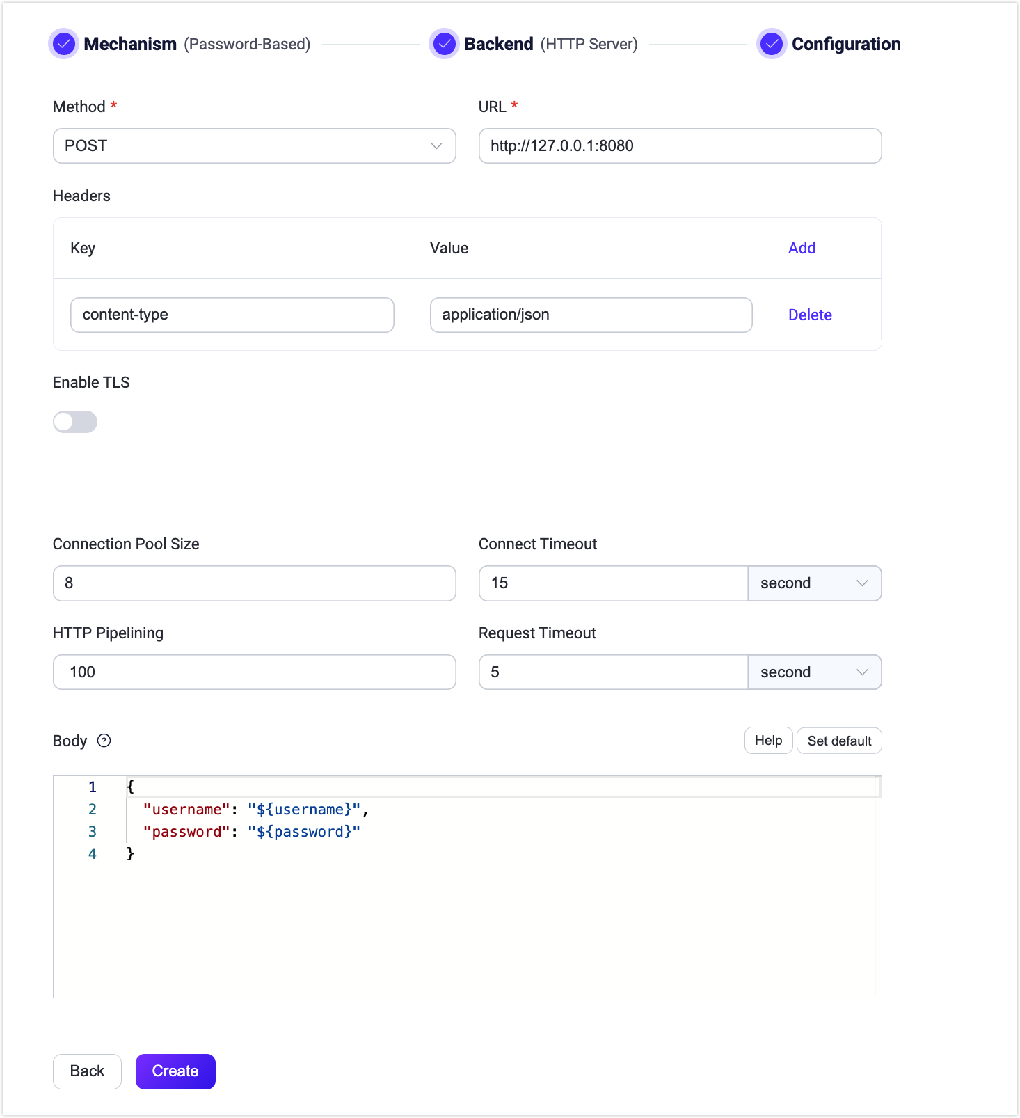Open the Method POST dropdown
The width and height of the screenshot is (1020, 1118).
tap(254, 146)
